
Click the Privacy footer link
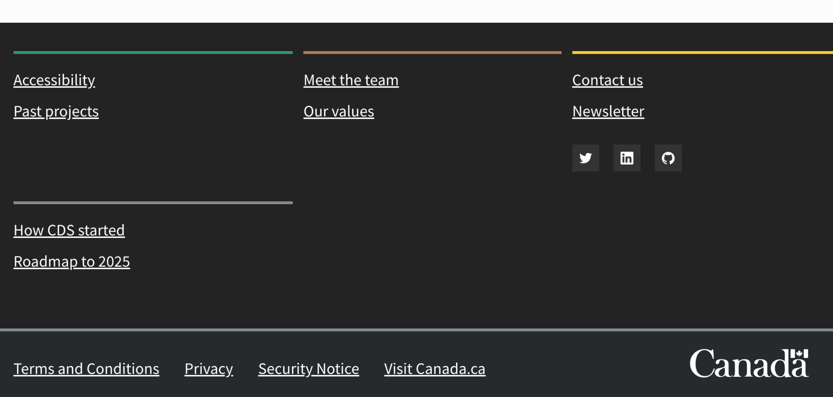209,369
